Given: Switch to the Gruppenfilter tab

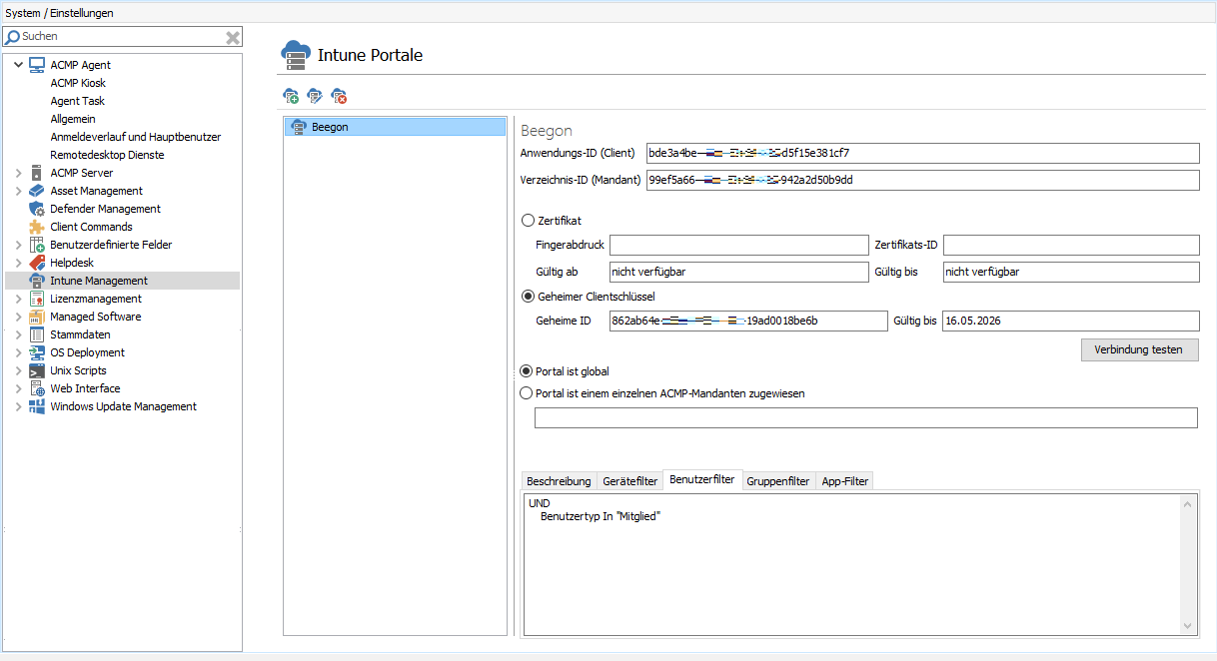Looking at the screenshot, I should click(x=778, y=481).
